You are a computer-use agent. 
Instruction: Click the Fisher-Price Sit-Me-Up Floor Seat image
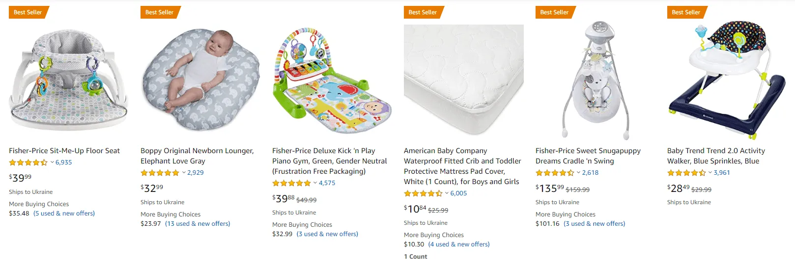click(x=68, y=81)
